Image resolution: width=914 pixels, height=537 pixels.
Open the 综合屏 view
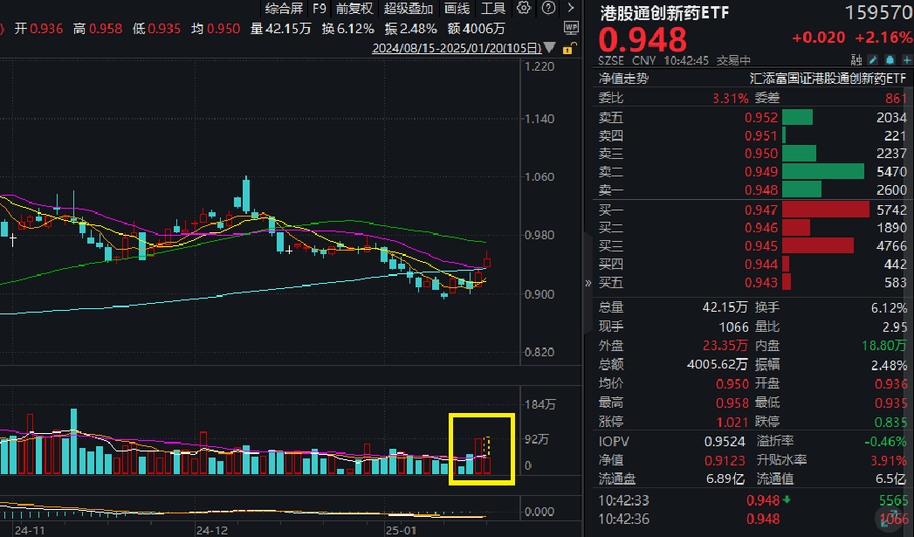click(285, 9)
